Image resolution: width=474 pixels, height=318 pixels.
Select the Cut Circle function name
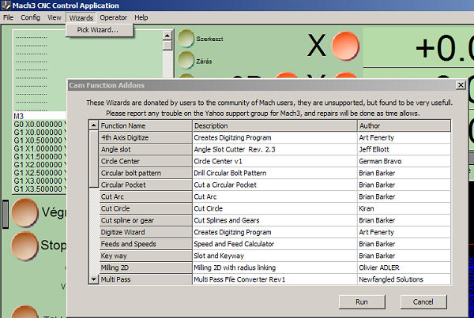[145, 208]
